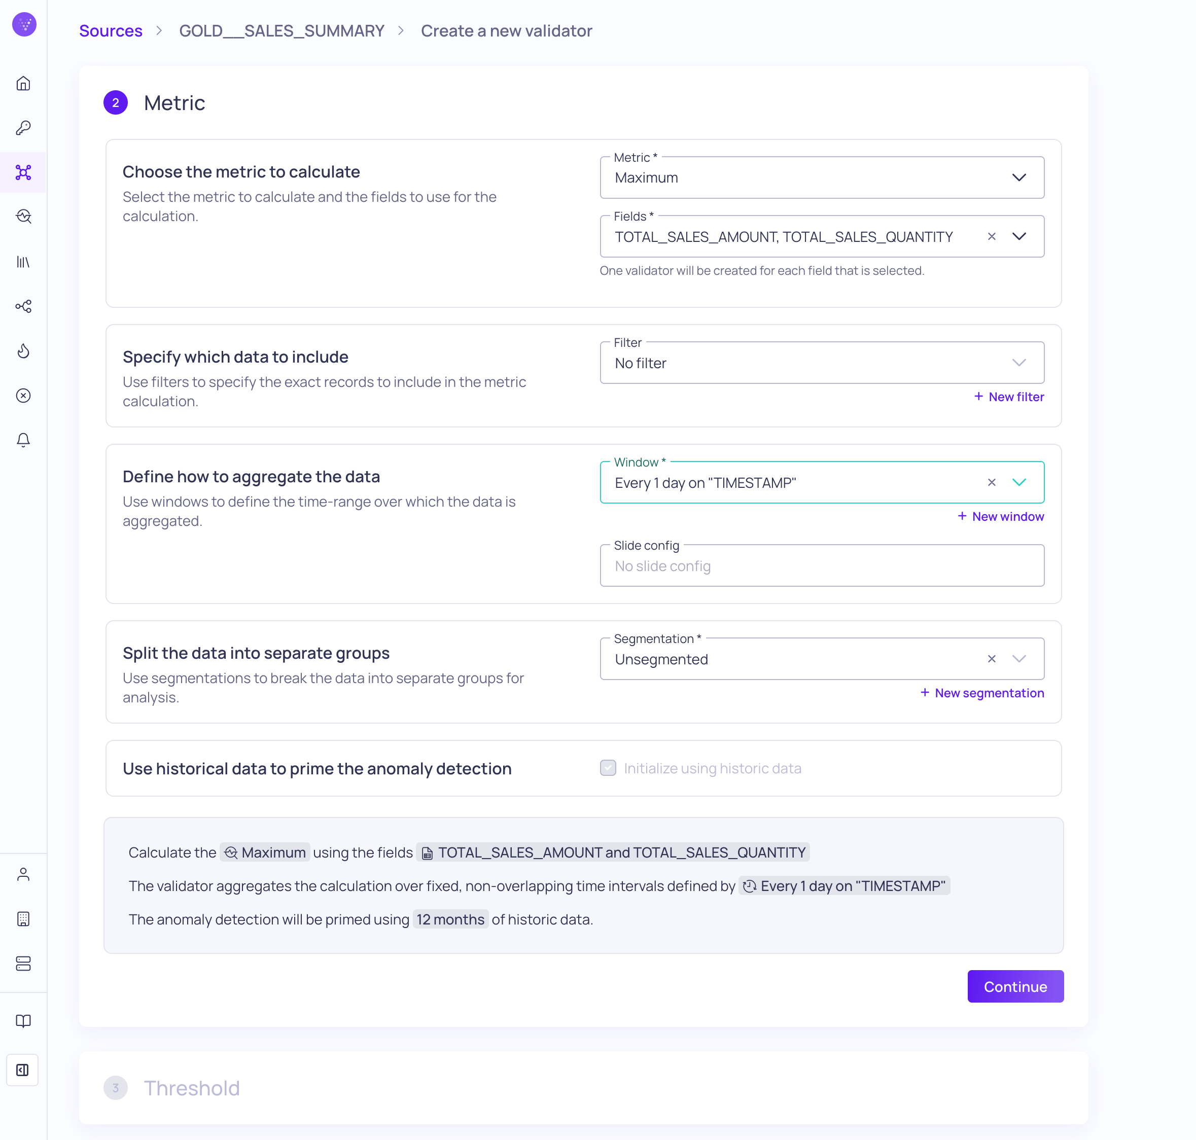Viewport: 1196px width, 1140px height.
Task: Click the user profile sidebar icon
Action: tap(23, 874)
